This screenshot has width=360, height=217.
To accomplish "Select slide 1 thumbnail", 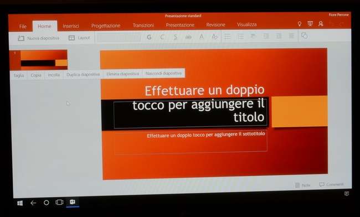I will 38,60.
